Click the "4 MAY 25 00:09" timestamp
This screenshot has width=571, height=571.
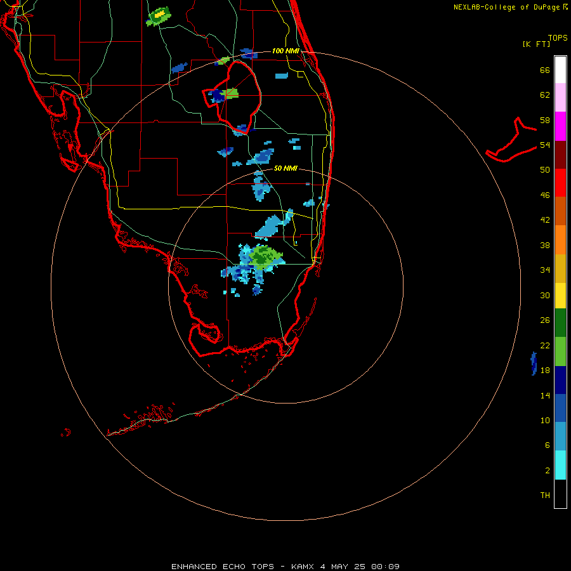tap(360, 567)
